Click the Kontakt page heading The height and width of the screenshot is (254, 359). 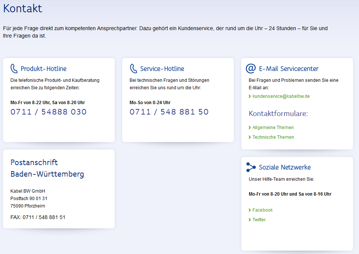tap(23, 9)
